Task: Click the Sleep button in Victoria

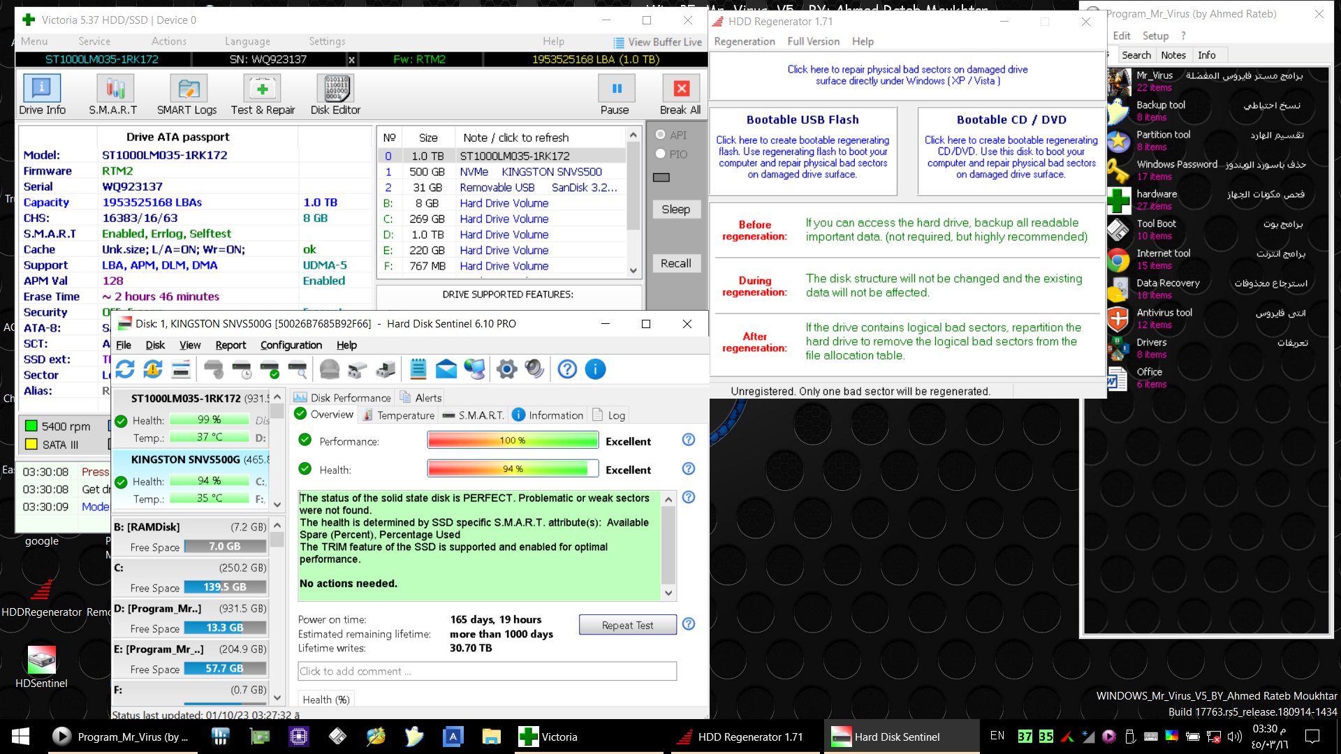Action: coord(675,209)
